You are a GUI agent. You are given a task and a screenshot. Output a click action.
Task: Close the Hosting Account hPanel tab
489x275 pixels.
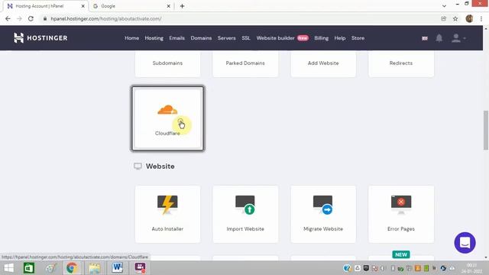[x=83, y=6]
